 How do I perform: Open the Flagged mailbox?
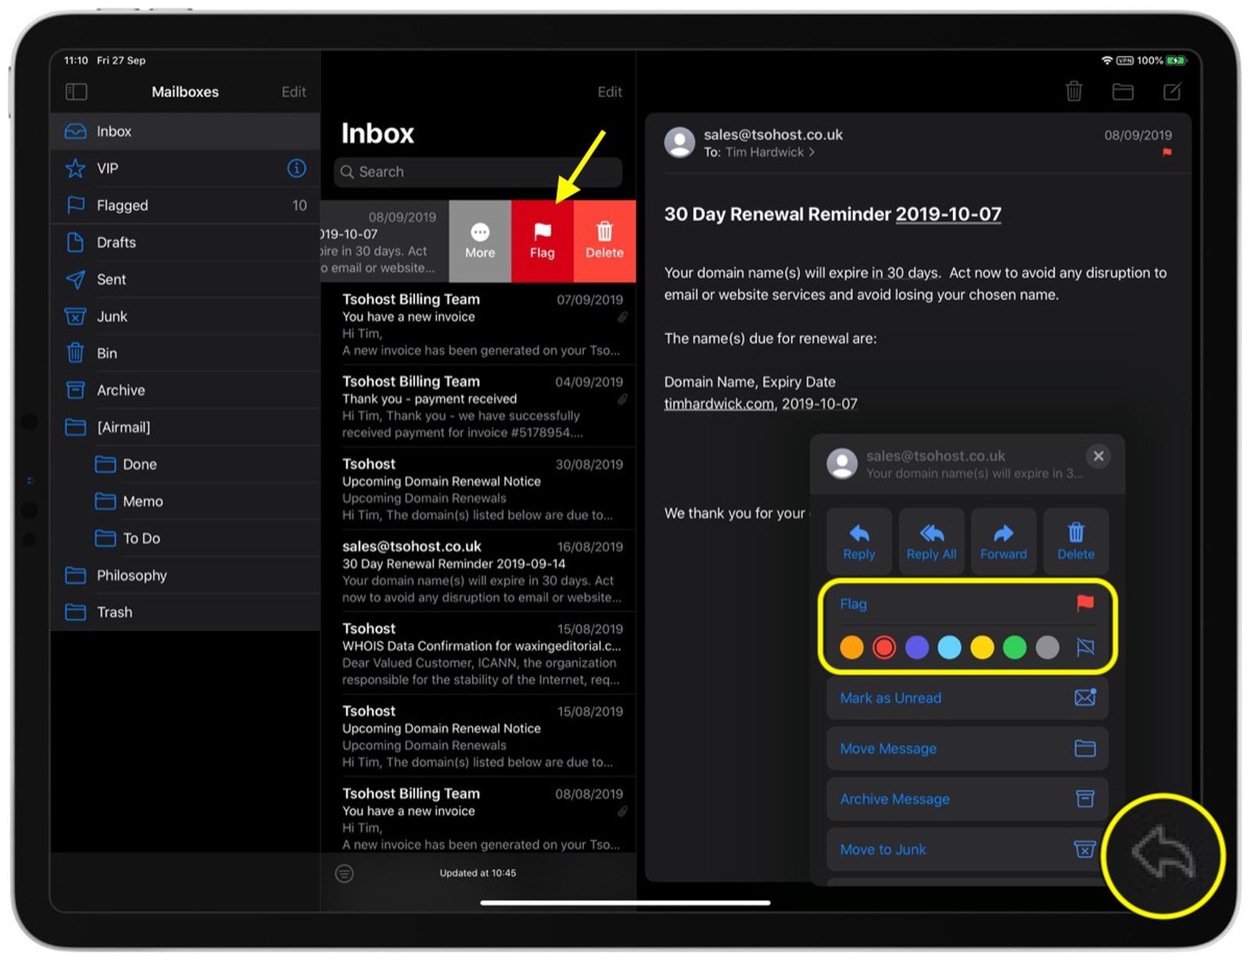point(122,205)
